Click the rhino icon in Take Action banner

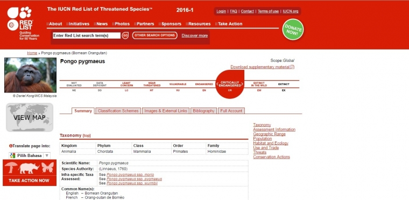(29, 168)
